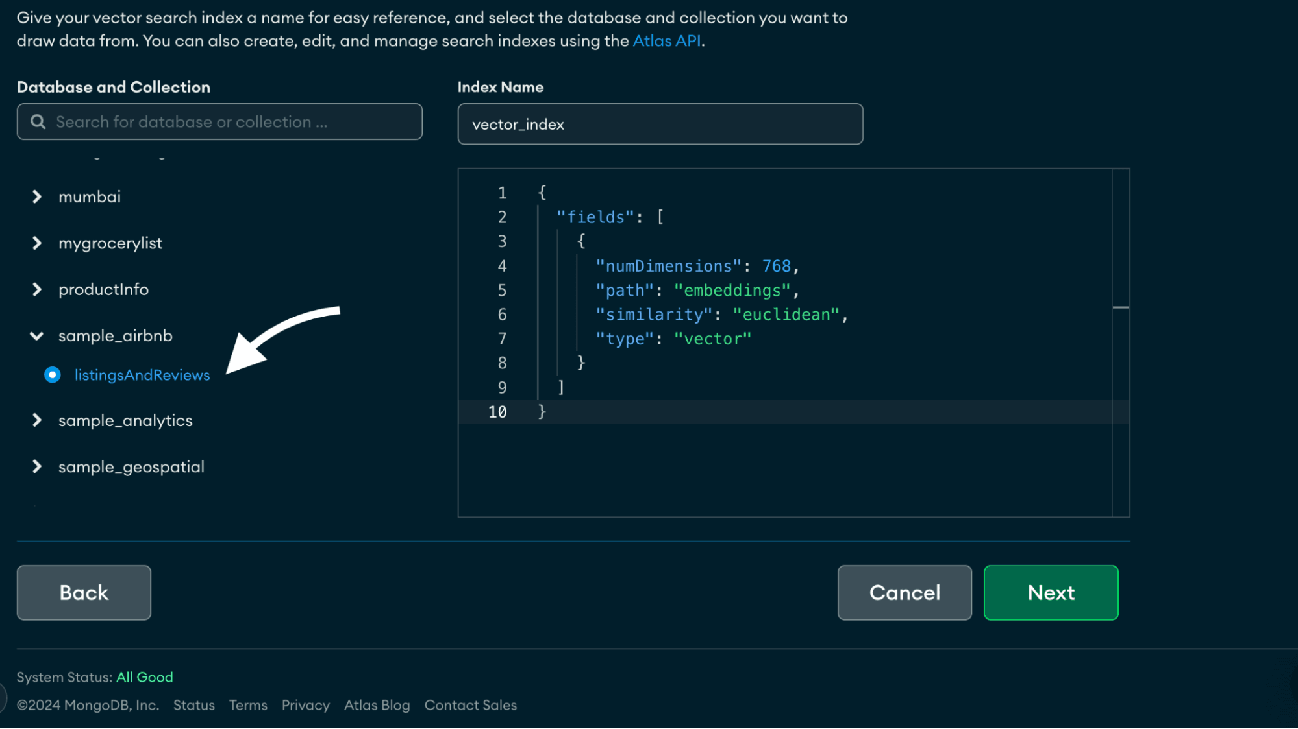Screen dimensions: 1298x729
Task: Open the Status footer link
Action: [193, 705]
